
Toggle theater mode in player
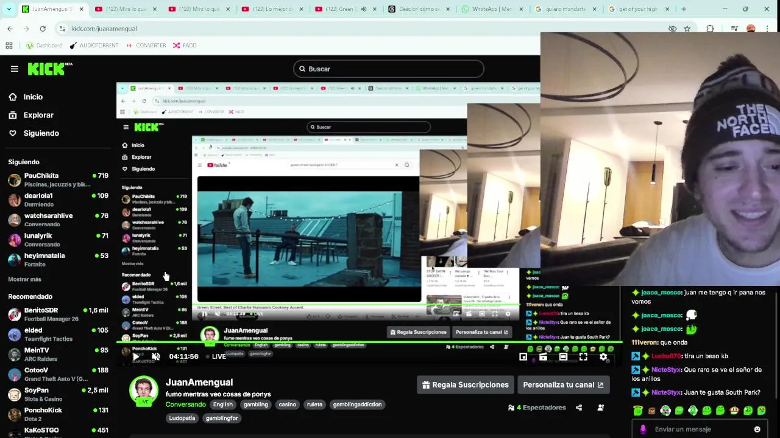563,357
